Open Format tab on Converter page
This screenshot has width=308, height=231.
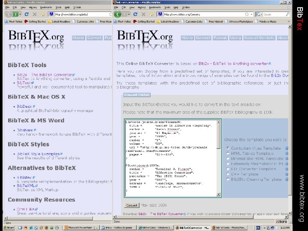(220, 38)
